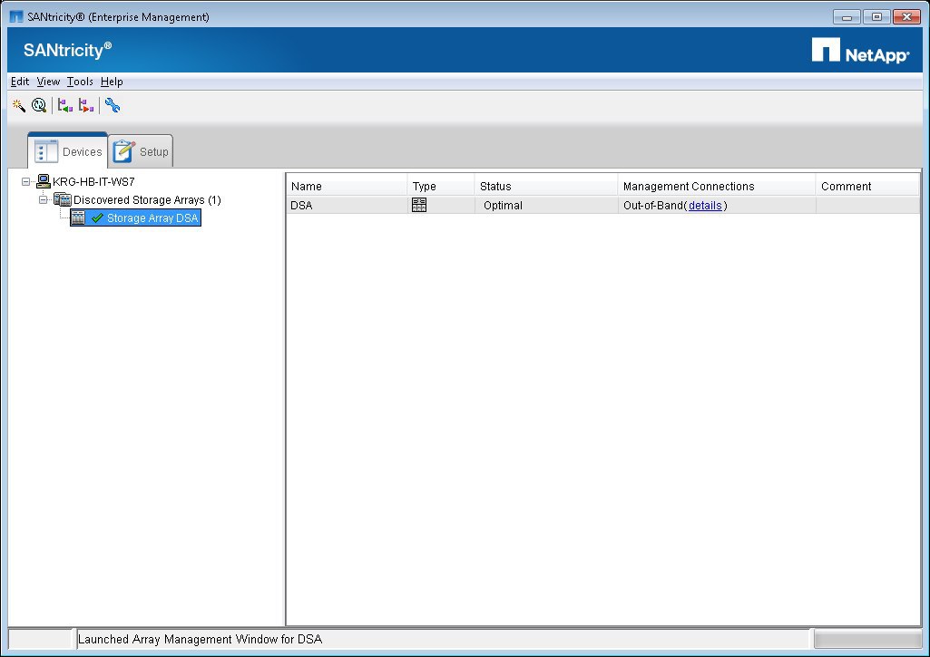Sort by the Comment column header
Screen dimensions: 930x657
click(867, 186)
